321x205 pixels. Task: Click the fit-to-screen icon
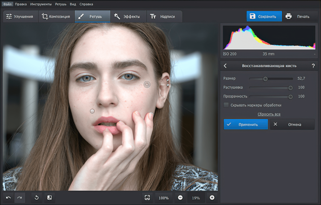147,198
